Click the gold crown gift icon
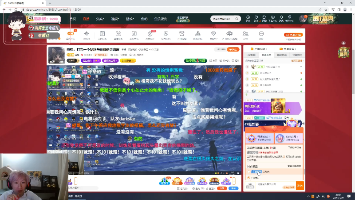Screen dimensions: 355x200 (214, 181)
